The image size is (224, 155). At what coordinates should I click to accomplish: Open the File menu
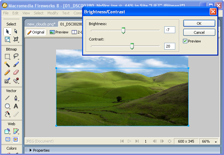click(x=6, y=13)
